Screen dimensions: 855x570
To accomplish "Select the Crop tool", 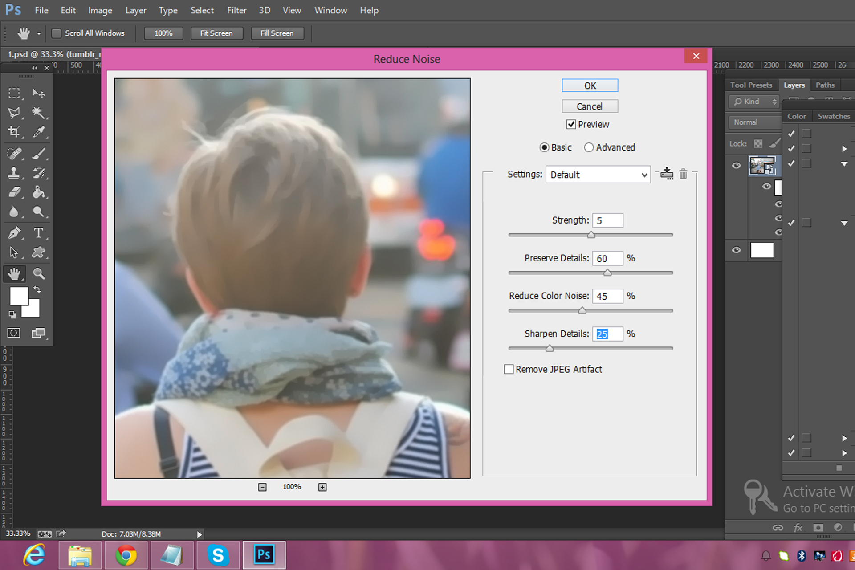I will pyautogui.click(x=14, y=132).
